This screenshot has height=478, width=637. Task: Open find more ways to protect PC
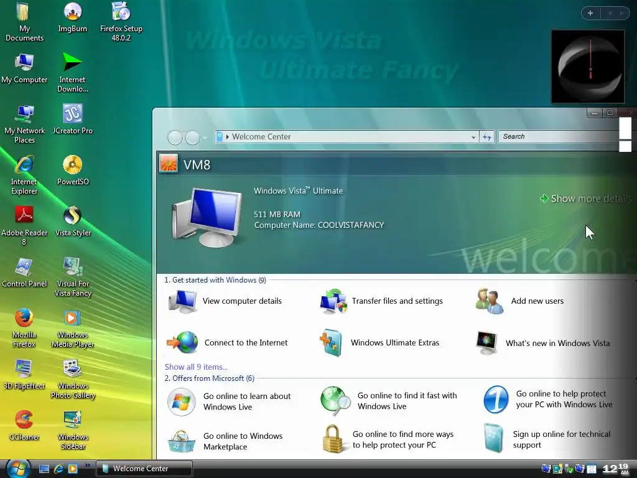click(x=388, y=439)
